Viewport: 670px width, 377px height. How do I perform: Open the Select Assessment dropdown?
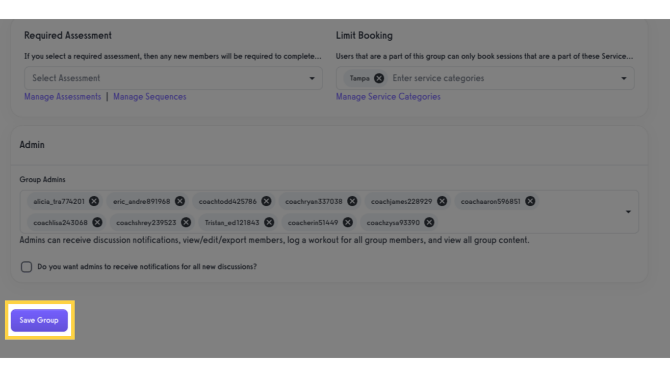(x=173, y=78)
